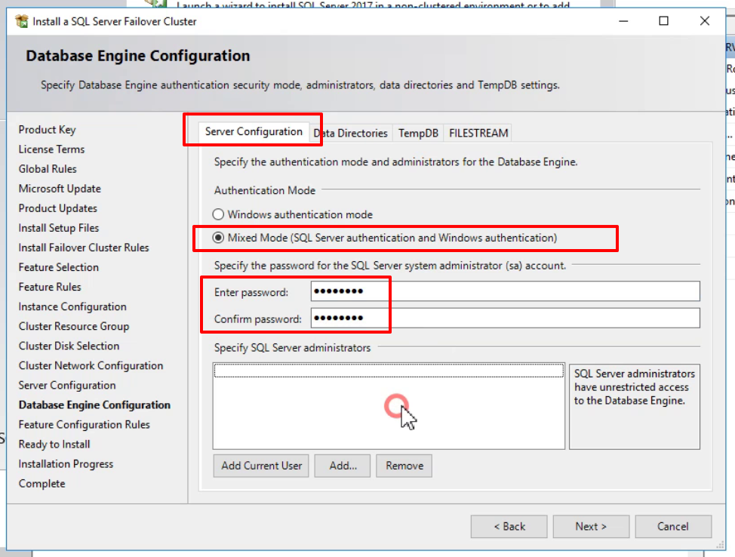Click the Ready to Install step

pos(54,445)
